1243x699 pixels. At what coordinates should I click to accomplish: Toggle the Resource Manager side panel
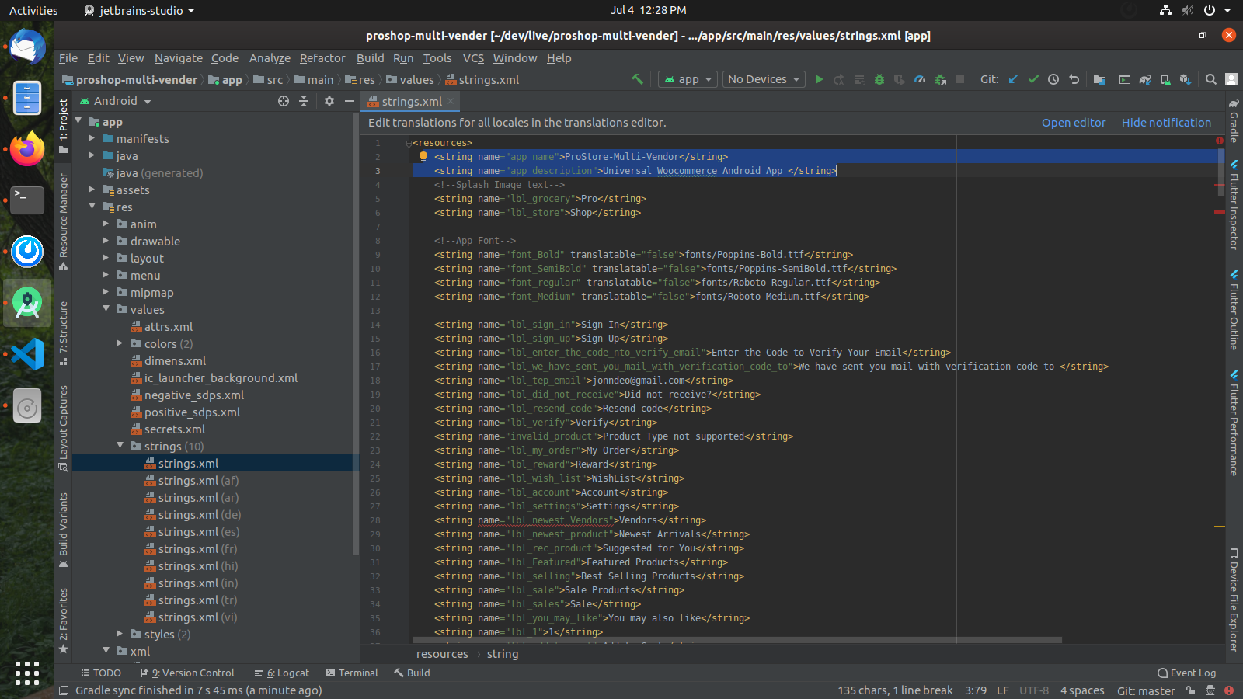click(x=64, y=221)
